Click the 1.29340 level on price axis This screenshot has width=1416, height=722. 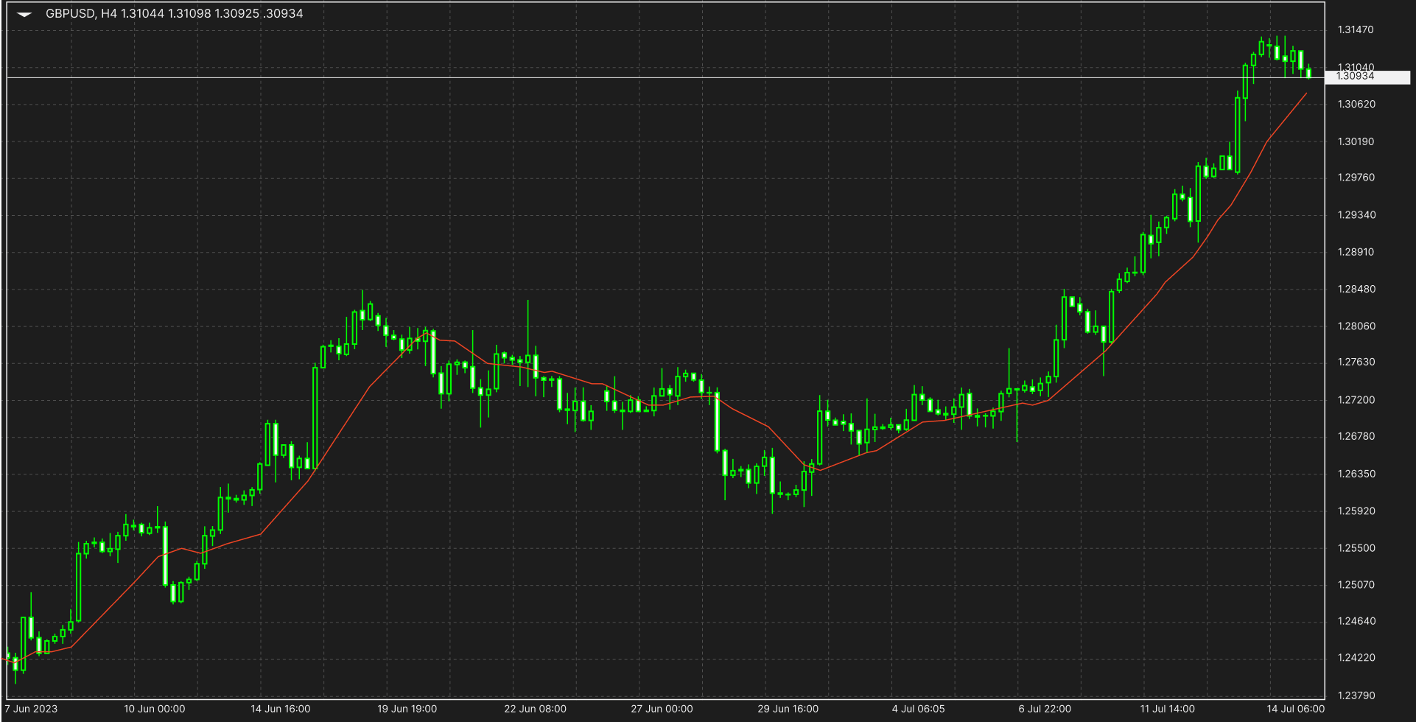pyautogui.click(x=1356, y=215)
